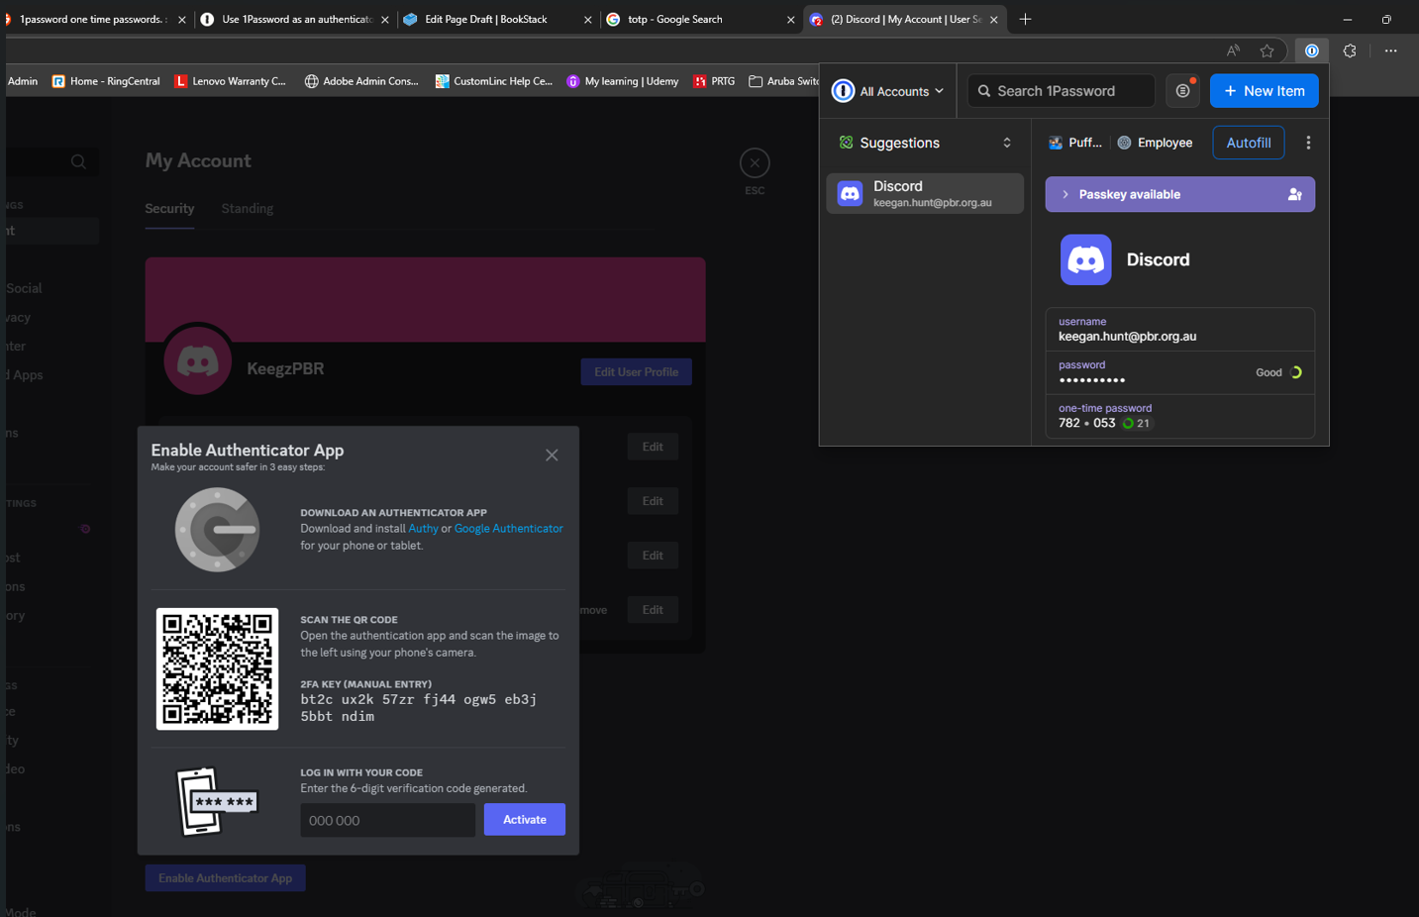
Task: Click the New Item button
Action: [1265, 91]
